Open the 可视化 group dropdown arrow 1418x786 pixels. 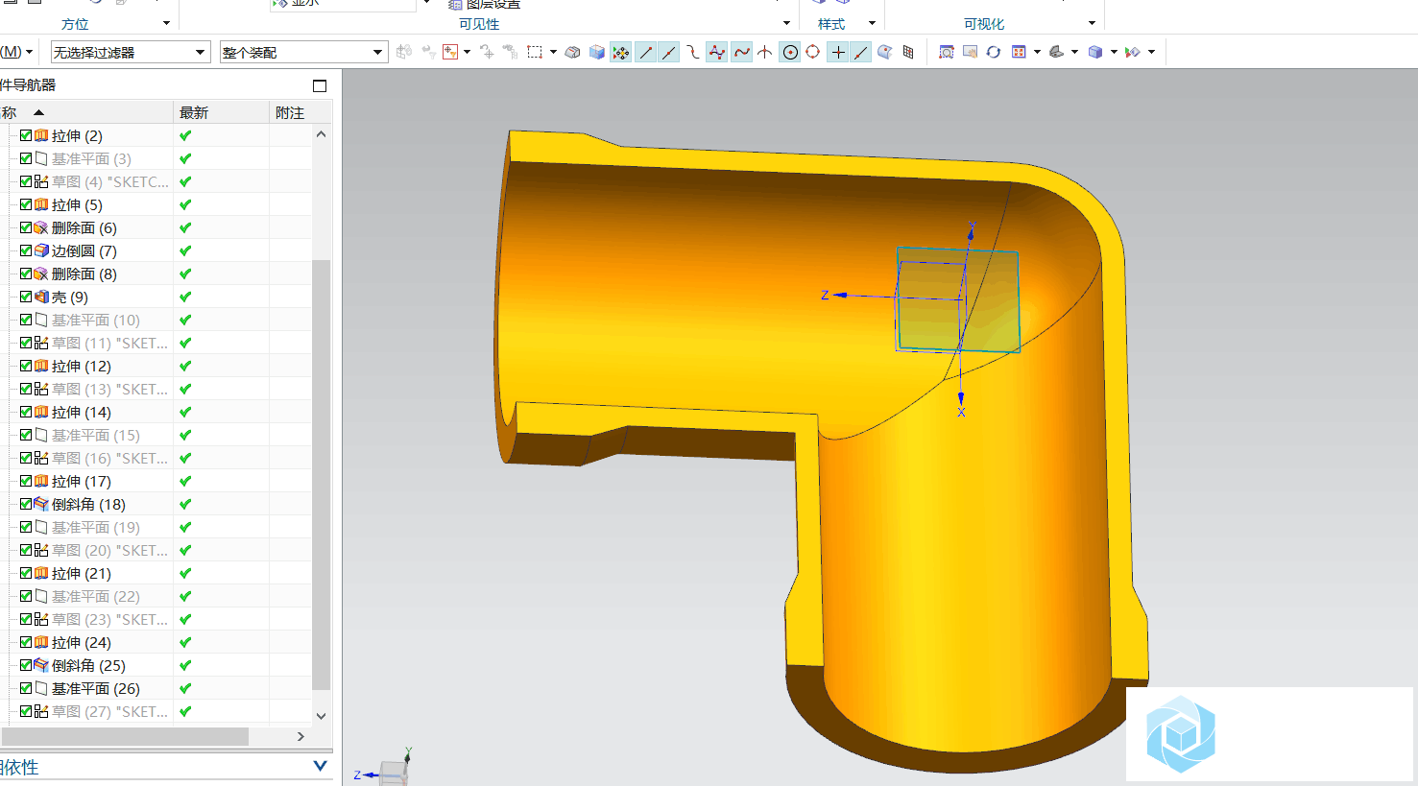pos(1092,23)
